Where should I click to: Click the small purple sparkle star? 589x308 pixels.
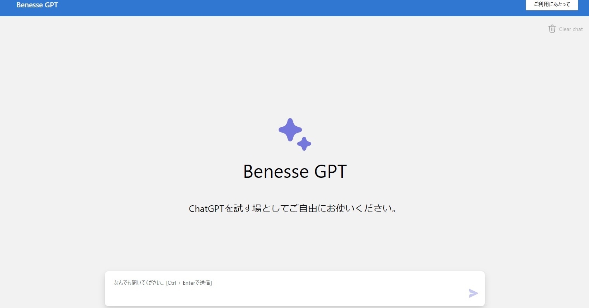304,144
